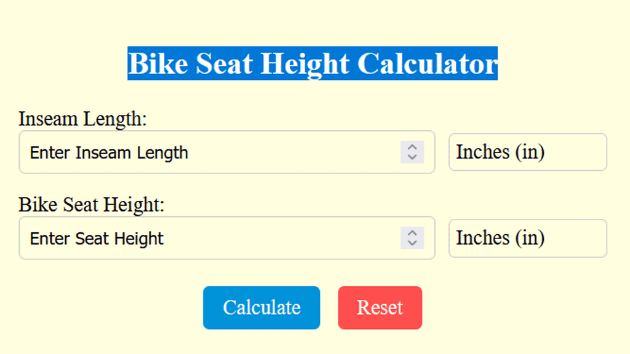Open the Inches unit selector for seat height

[x=527, y=238]
